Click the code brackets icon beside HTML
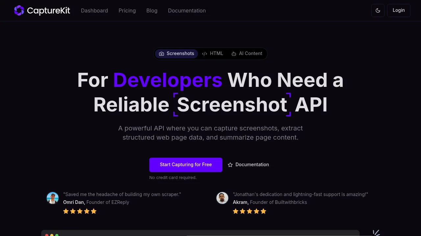The width and height of the screenshot is (421, 236). 205,54
